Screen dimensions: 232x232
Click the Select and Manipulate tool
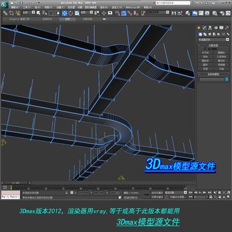click(104, 13)
